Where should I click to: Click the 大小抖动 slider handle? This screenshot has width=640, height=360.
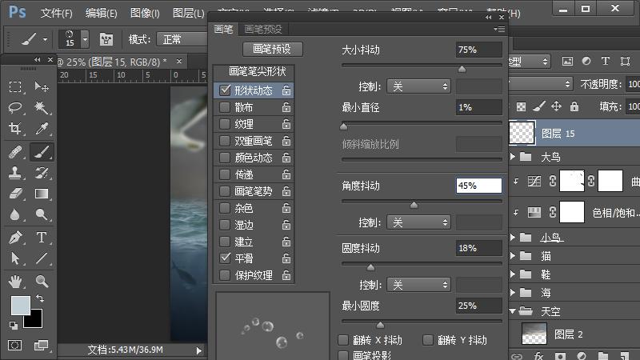[462, 69]
